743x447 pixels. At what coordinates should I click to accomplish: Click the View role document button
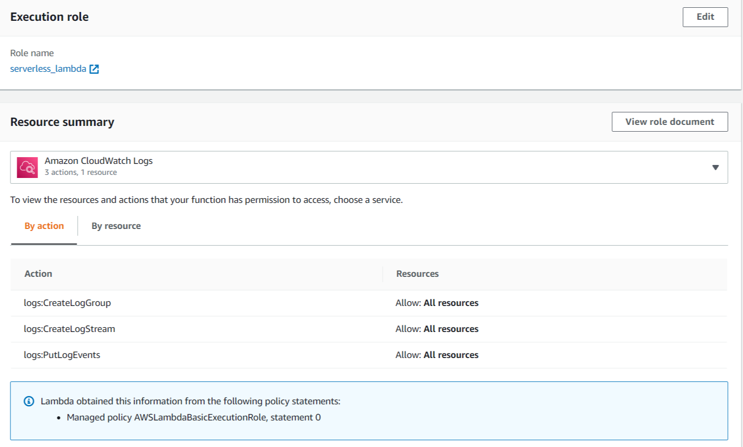(x=669, y=122)
